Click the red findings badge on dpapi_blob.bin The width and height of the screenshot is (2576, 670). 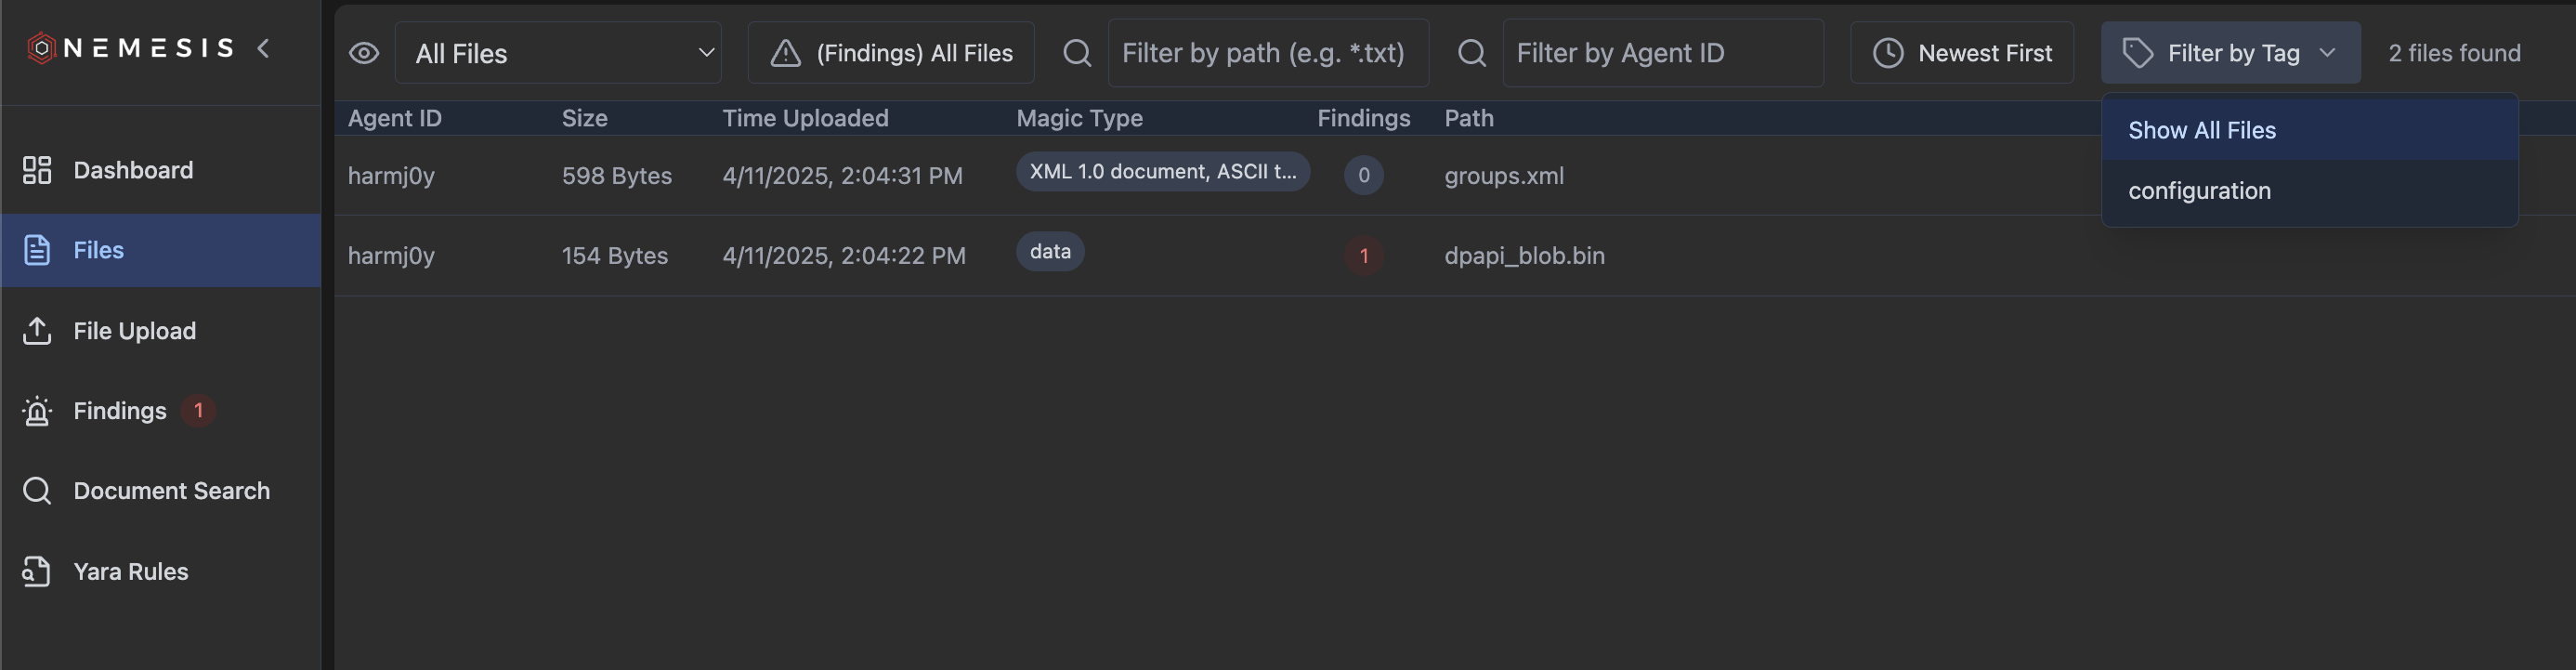(x=1364, y=256)
